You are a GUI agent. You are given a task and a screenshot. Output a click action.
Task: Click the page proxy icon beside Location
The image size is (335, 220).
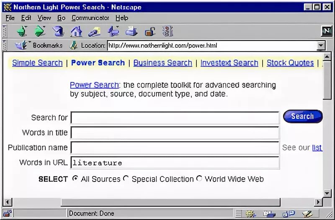(x=74, y=45)
